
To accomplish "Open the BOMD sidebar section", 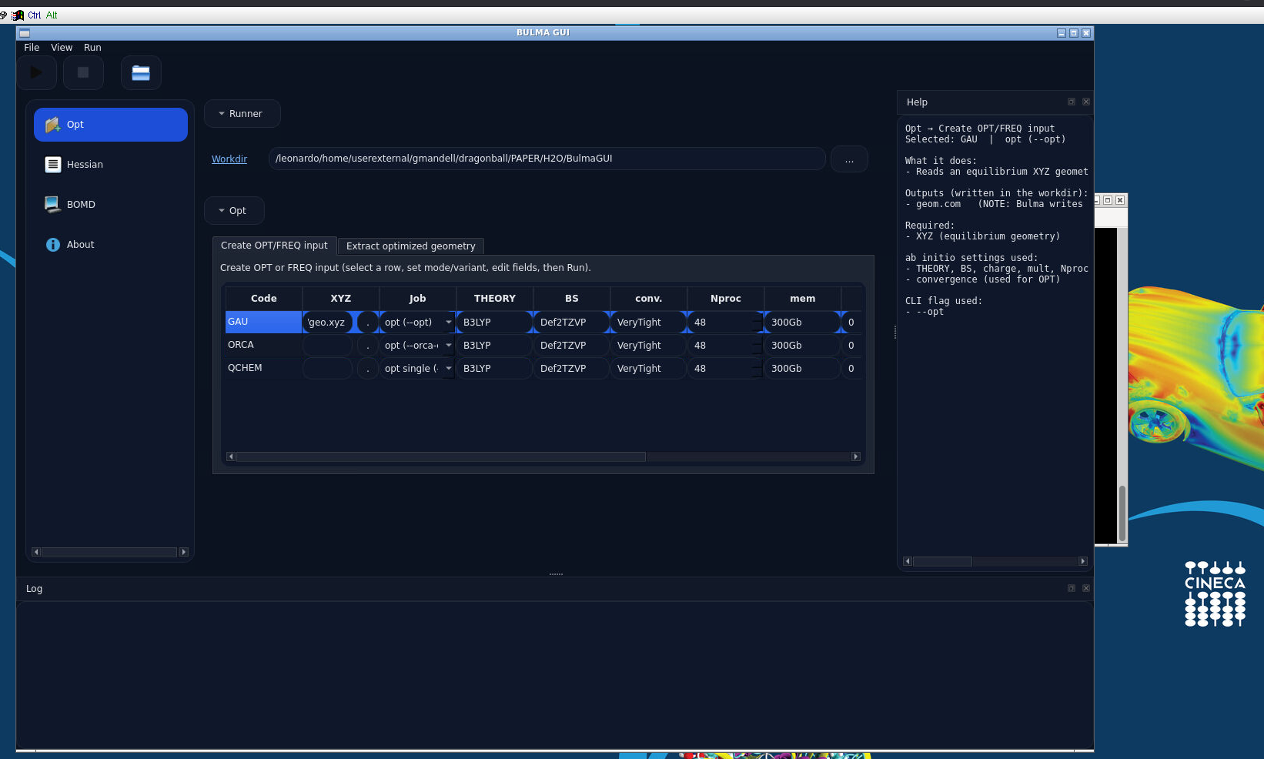I will coord(111,205).
